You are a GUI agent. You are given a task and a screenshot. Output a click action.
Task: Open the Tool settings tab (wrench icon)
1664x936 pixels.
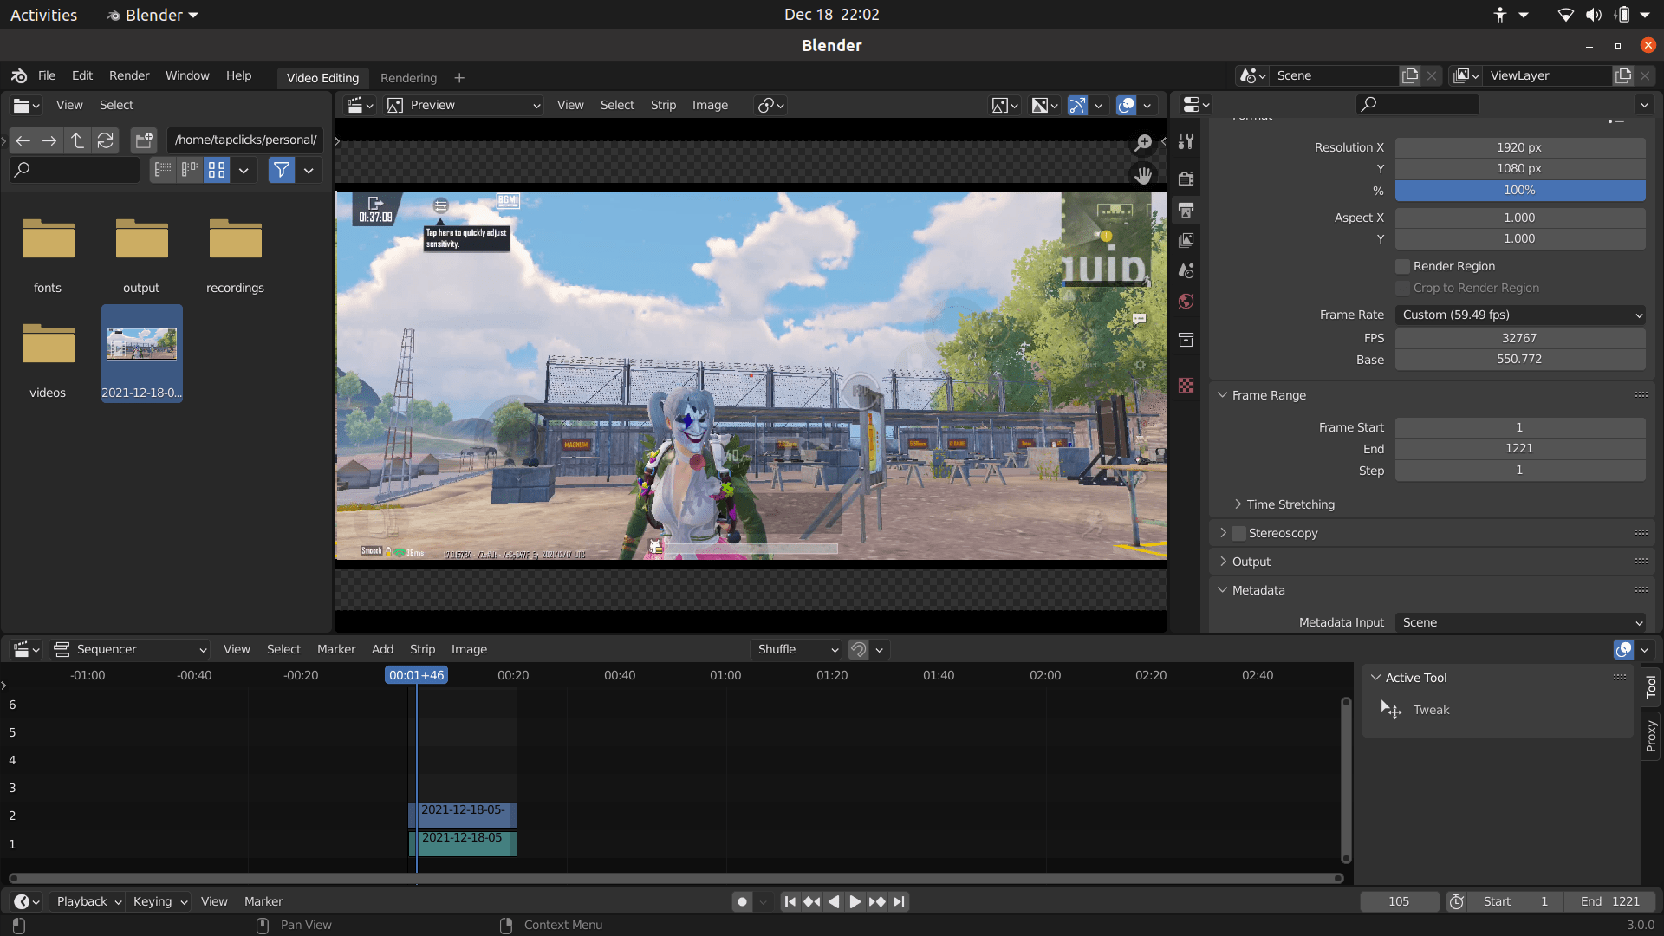(1186, 143)
